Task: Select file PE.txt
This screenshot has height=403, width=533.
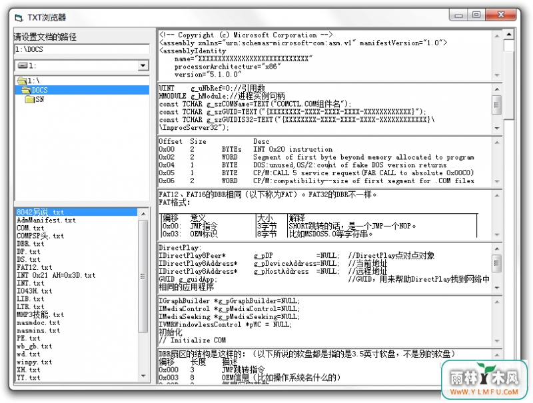Action: pyautogui.click(x=28, y=338)
